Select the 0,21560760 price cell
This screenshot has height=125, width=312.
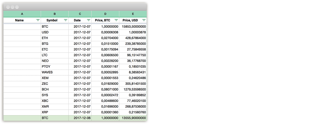pyautogui.click(x=133, y=112)
